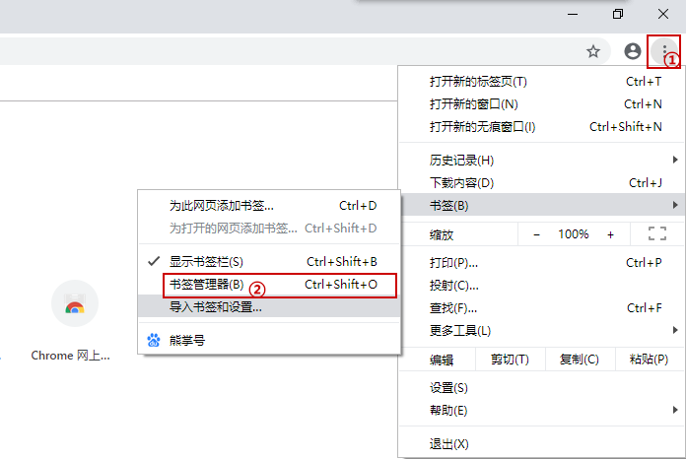686x459 pixels.
Task: Click zoom in plus button
Action: tap(610, 234)
